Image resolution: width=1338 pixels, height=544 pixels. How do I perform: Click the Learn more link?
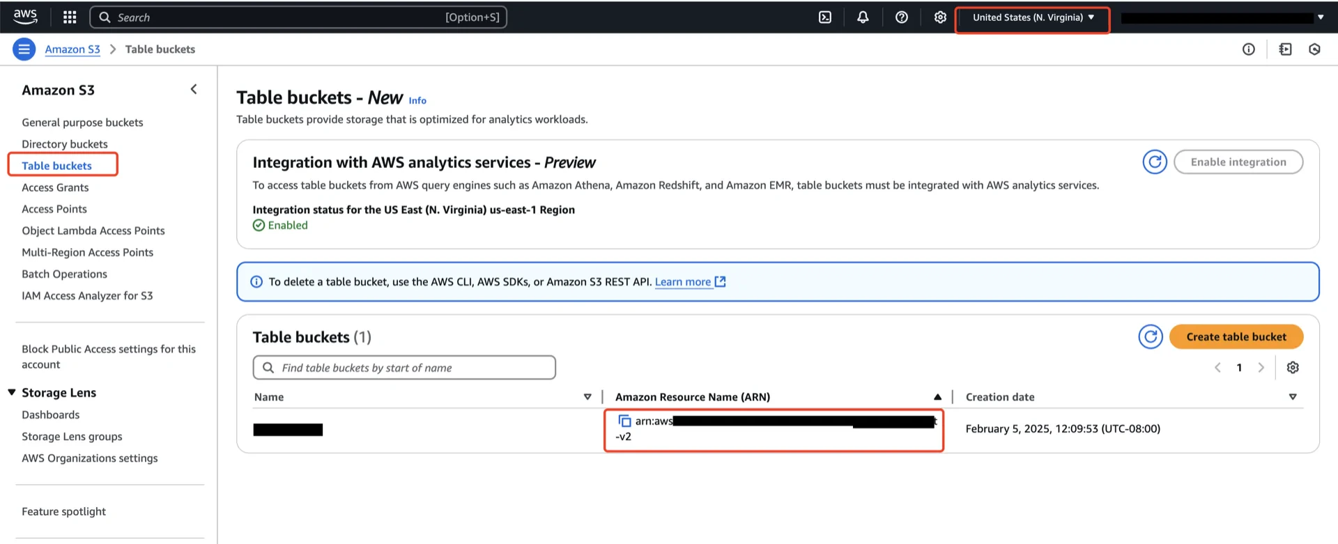(x=683, y=281)
